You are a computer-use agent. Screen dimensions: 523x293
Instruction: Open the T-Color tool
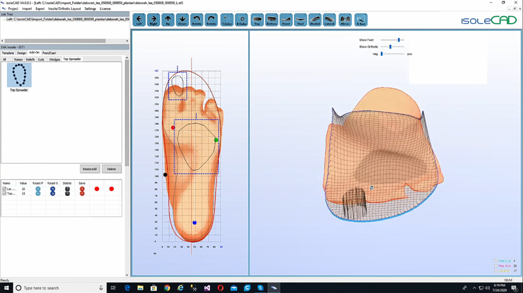227,20
